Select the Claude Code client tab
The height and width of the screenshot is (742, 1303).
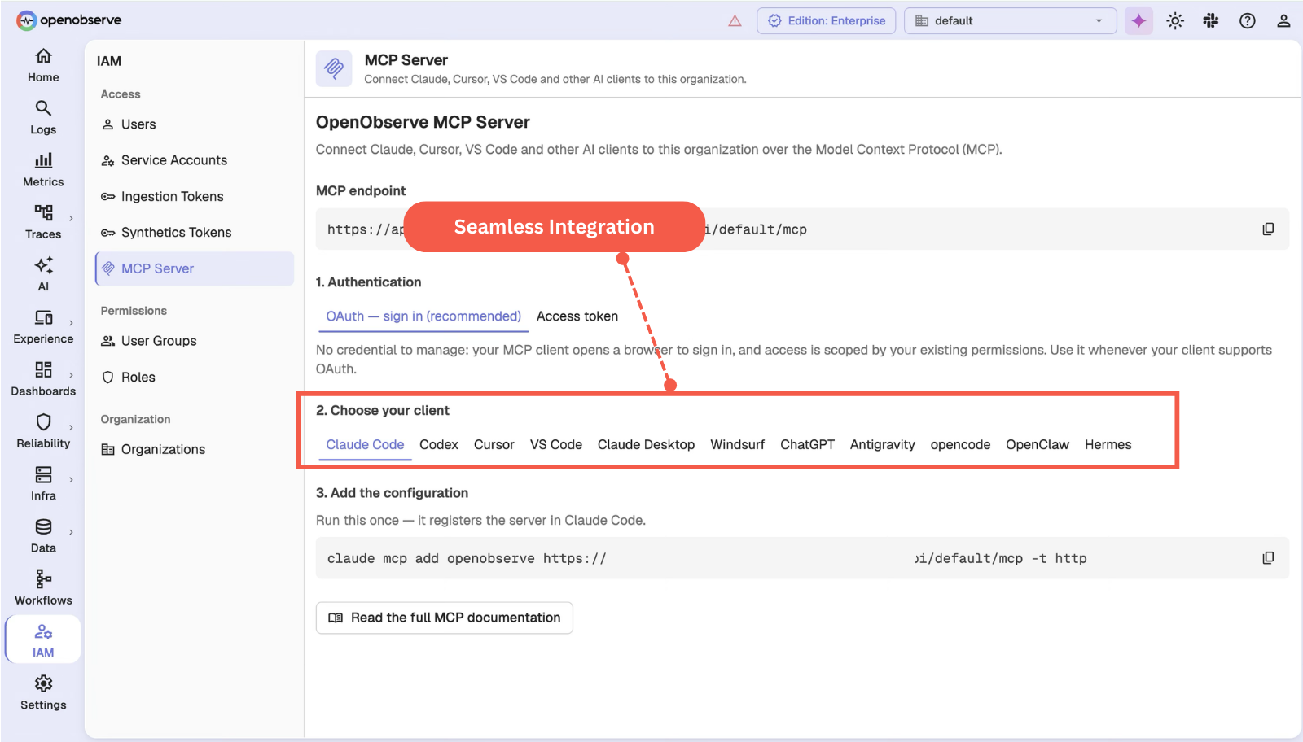(365, 445)
